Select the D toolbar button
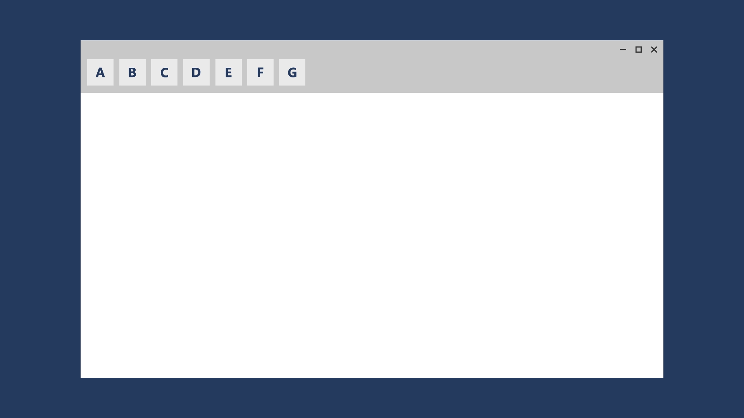744x418 pixels. pos(196,72)
